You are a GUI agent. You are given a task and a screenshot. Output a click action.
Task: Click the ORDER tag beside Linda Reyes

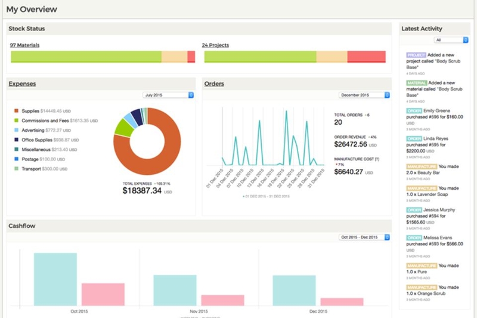pyautogui.click(x=414, y=138)
